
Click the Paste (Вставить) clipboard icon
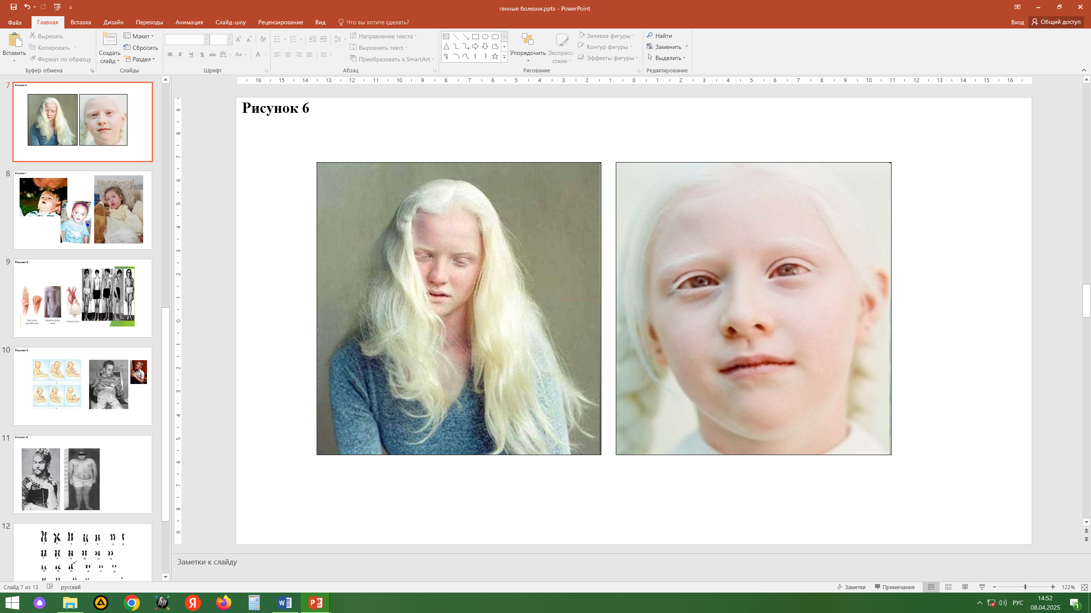click(14, 40)
